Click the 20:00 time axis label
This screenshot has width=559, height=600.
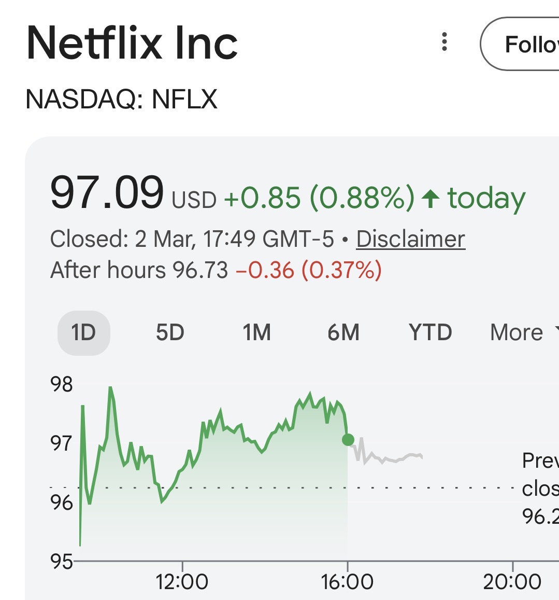click(x=512, y=582)
